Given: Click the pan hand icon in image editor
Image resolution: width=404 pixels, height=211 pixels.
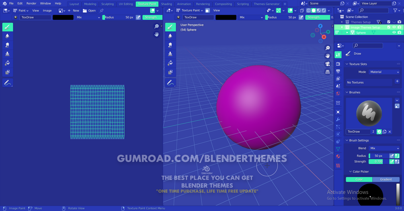Looking at the screenshot, I should point(156,34).
